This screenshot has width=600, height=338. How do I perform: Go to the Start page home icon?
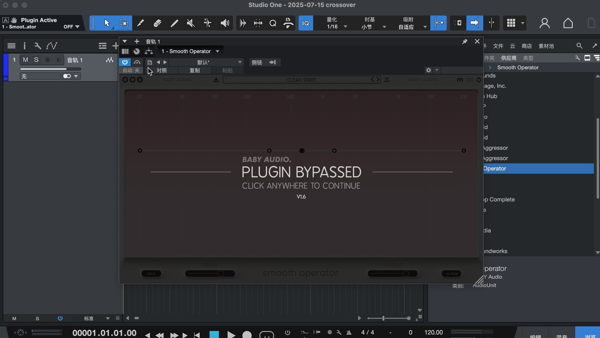coord(568,23)
